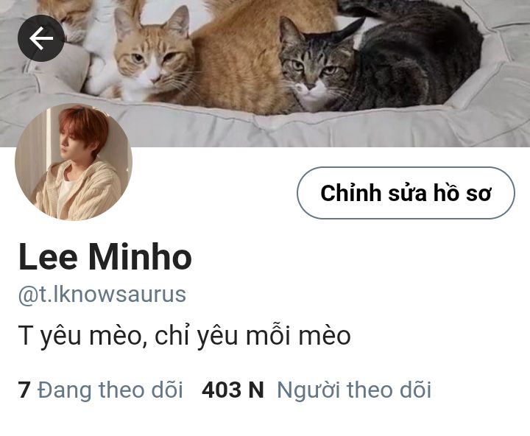Image resolution: width=530 pixels, height=436 pixels.
Task: Open the Chỉnh sửa hồ sơ button
Action: pyautogui.click(x=406, y=193)
